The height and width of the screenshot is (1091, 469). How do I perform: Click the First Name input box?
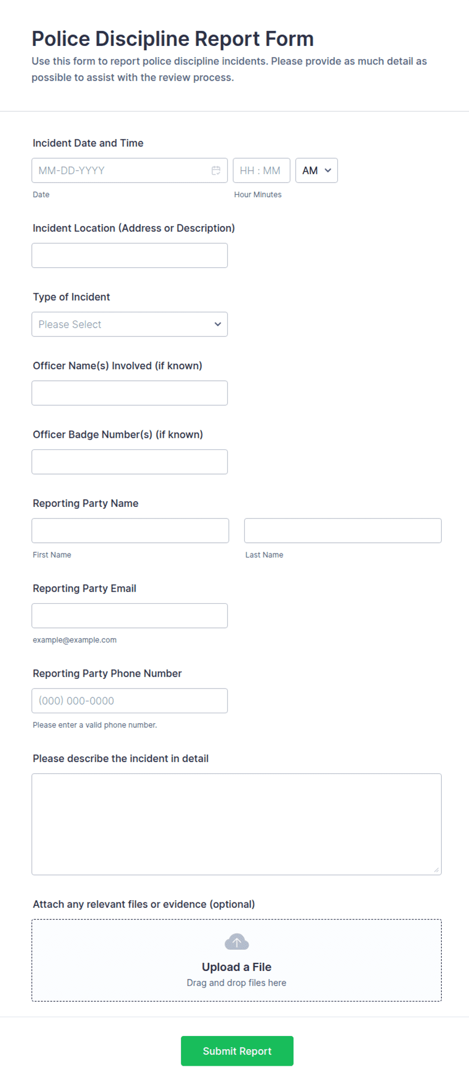click(130, 531)
